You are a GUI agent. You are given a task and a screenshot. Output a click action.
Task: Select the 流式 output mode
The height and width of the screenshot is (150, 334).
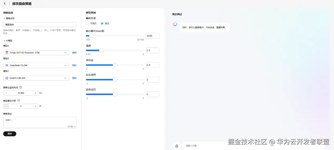pyautogui.click(x=102, y=23)
